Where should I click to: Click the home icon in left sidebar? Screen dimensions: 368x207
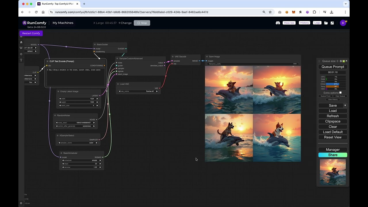[x=21, y=42]
